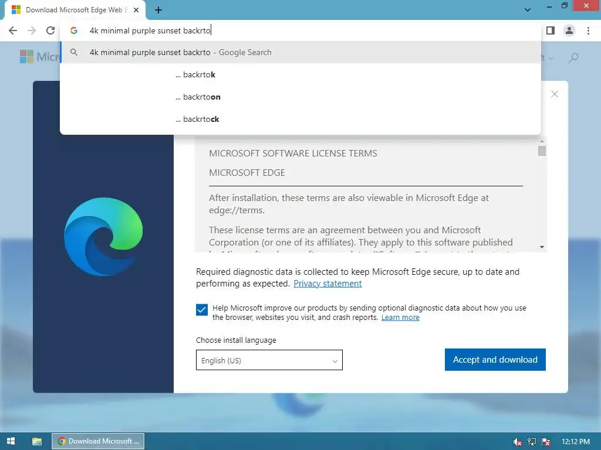Click the Action Center flag tray icon
Image resolution: width=601 pixels, height=450 pixels.
(546, 442)
